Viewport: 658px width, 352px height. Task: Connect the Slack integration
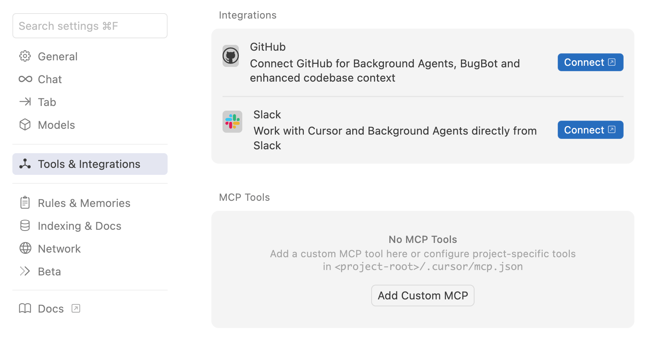point(590,130)
